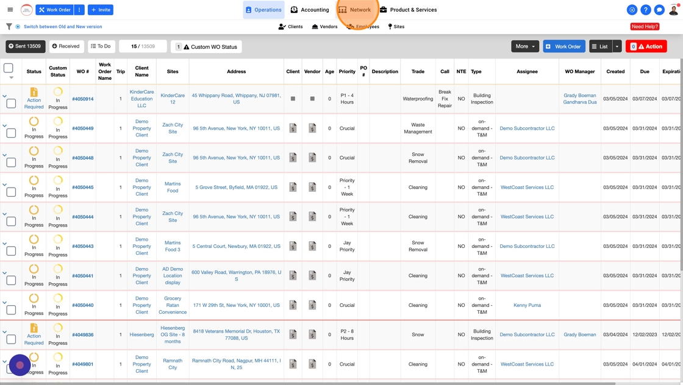Check the box for WO #4050914 row
This screenshot has height=385, width=683.
pyautogui.click(x=11, y=104)
